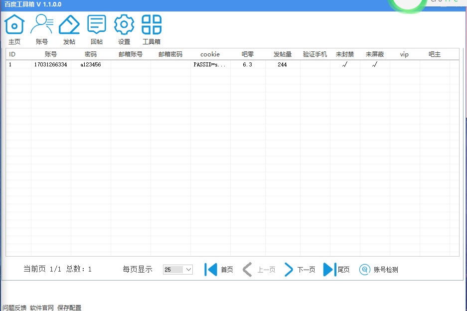Screen dimensions: 467x311
Task: Go to previous page 上一页
Action: point(259,270)
